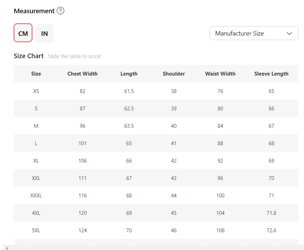This screenshot has height=250, width=304.
Task: Click the Size Chart heading
Action: [x=29, y=56]
